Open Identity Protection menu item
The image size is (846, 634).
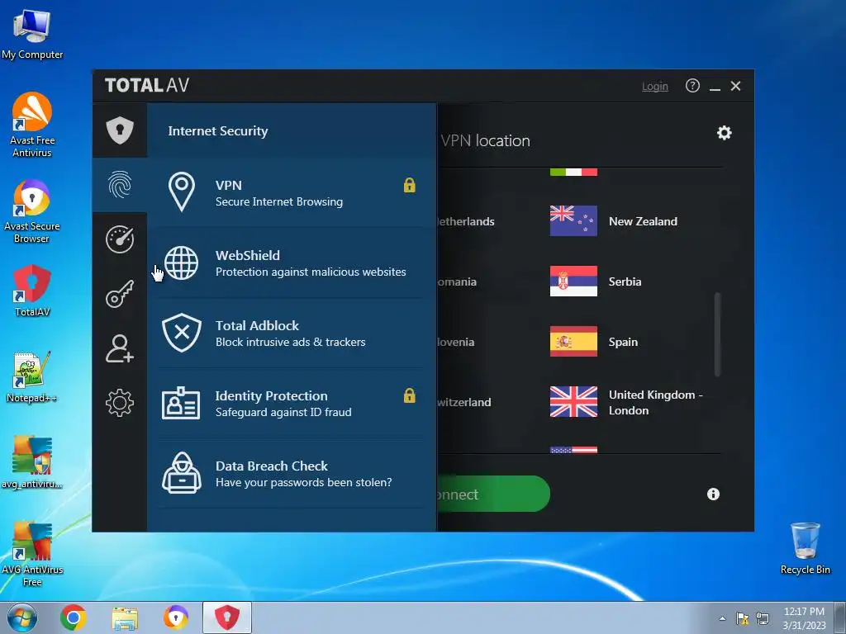point(292,403)
